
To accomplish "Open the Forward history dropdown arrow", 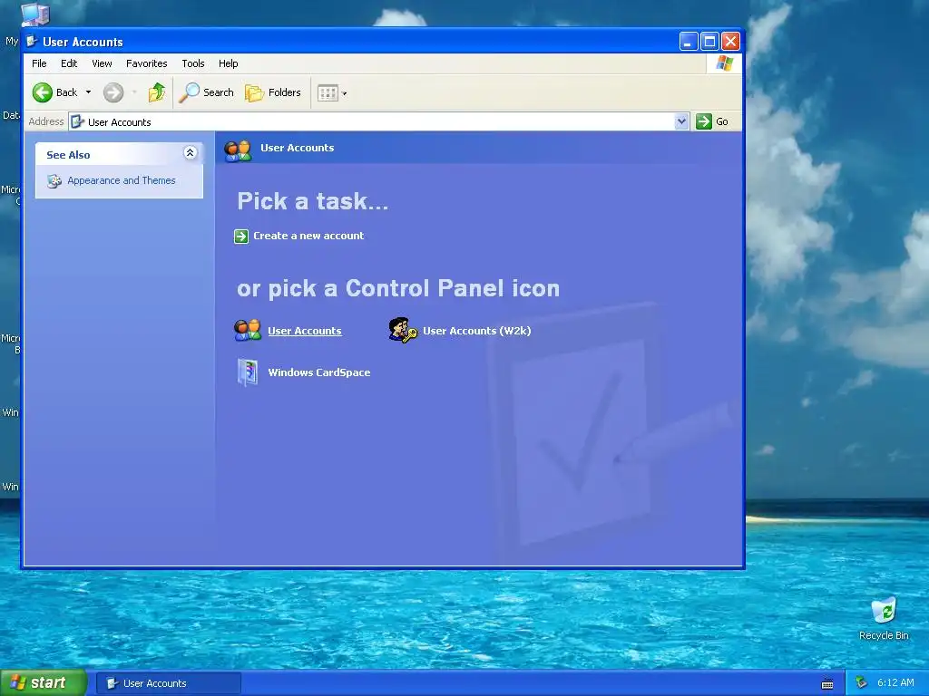I will (x=134, y=92).
